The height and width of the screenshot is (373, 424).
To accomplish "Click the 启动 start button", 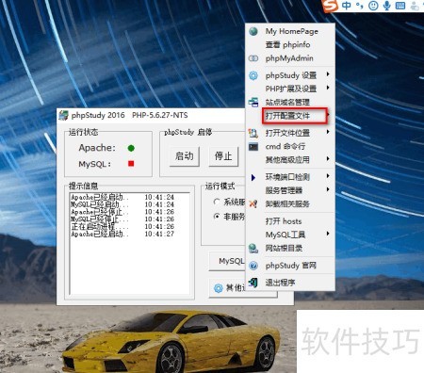I will [185, 156].
